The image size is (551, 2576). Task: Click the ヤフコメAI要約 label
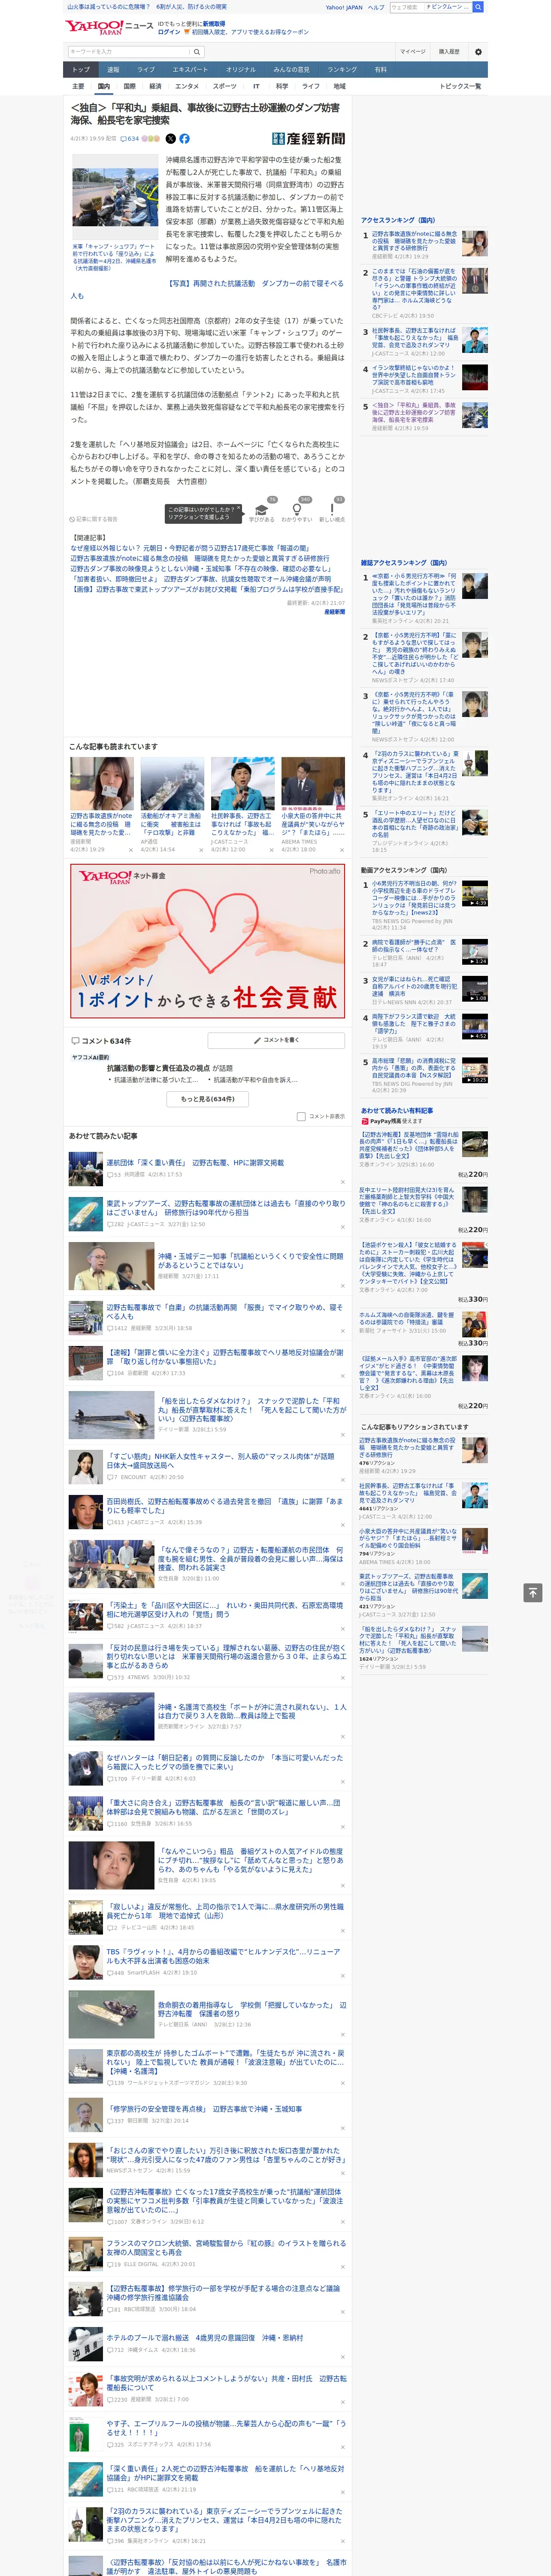pos(90,1057)
